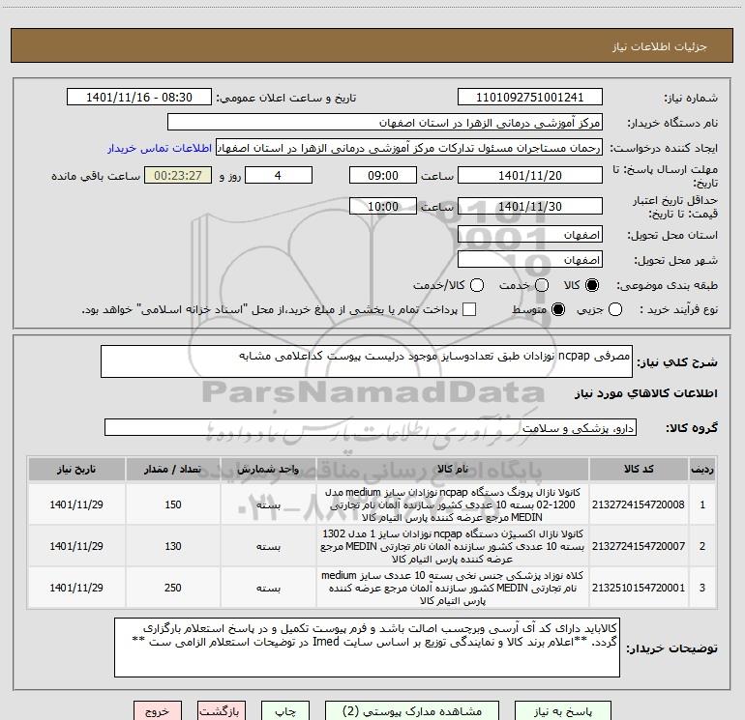
Task: Click the response deadline date 1401/11/20
Action: 530,176
